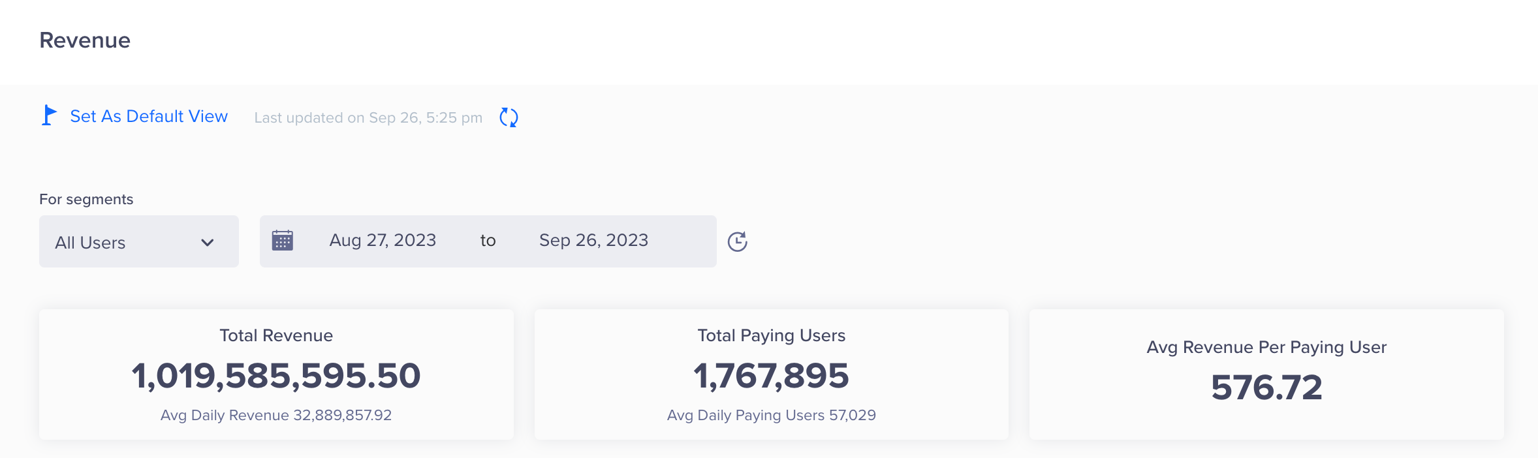
Task: Click the 1,019,585,595.50 revenue value
Action: [x=276, y=376]
